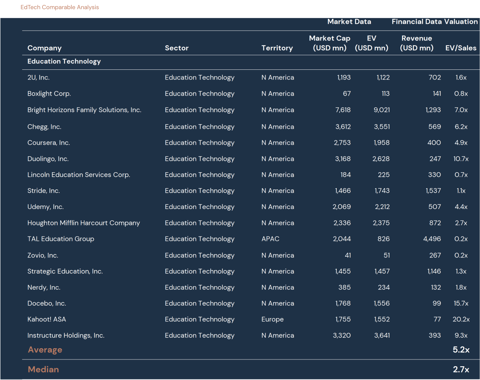Click Instructure EV value '3,641'
Viewport: 480px width, 380px height.
[382, 335]
